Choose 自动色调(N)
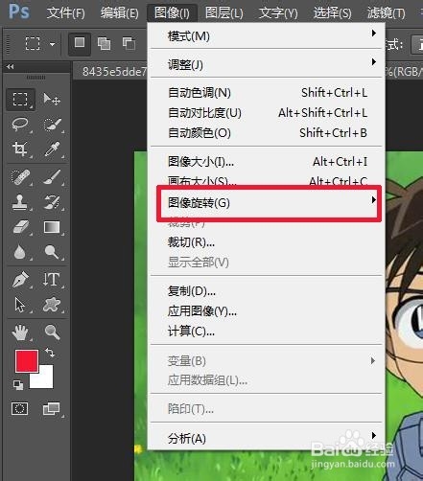The width and height of the screenshot is (423, 481). tap(266, 93)
